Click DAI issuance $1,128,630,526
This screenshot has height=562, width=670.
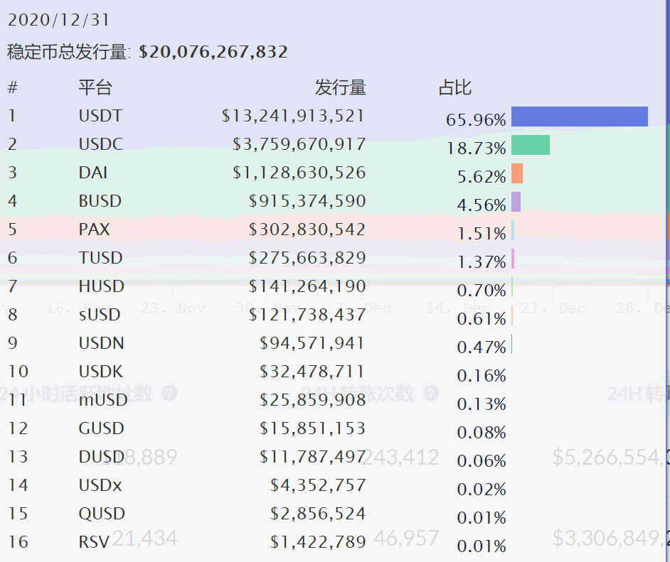tap(299, 173)
